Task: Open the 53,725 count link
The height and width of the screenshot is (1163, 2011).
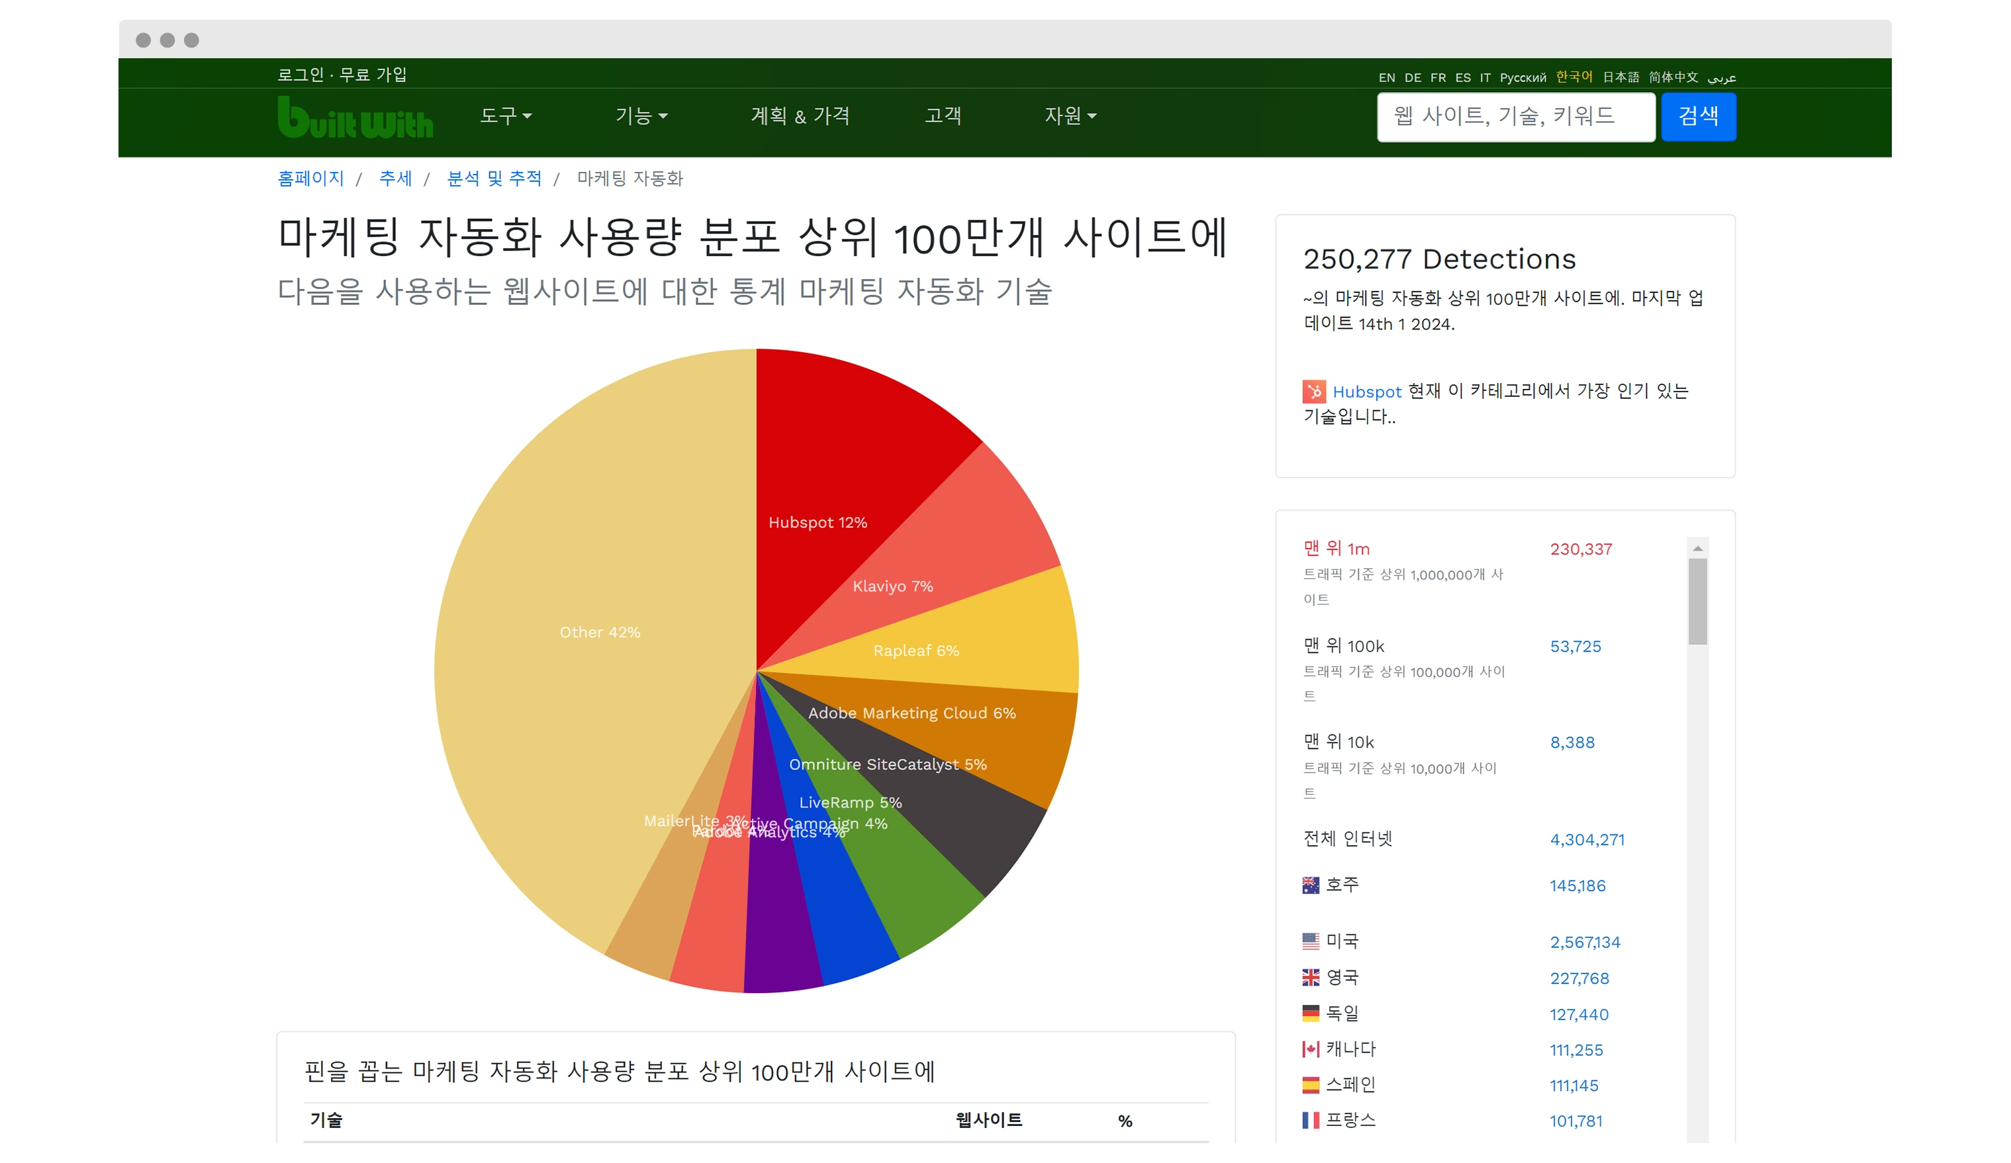Action: coord(1575,646)
